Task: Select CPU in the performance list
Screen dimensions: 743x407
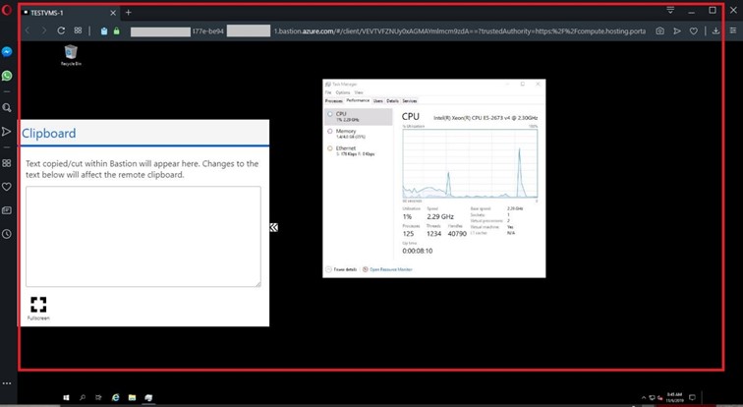Action: [x=359, y=117]
